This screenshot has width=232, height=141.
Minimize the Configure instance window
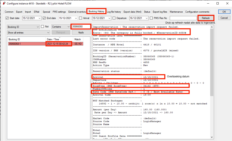point(208,3)
